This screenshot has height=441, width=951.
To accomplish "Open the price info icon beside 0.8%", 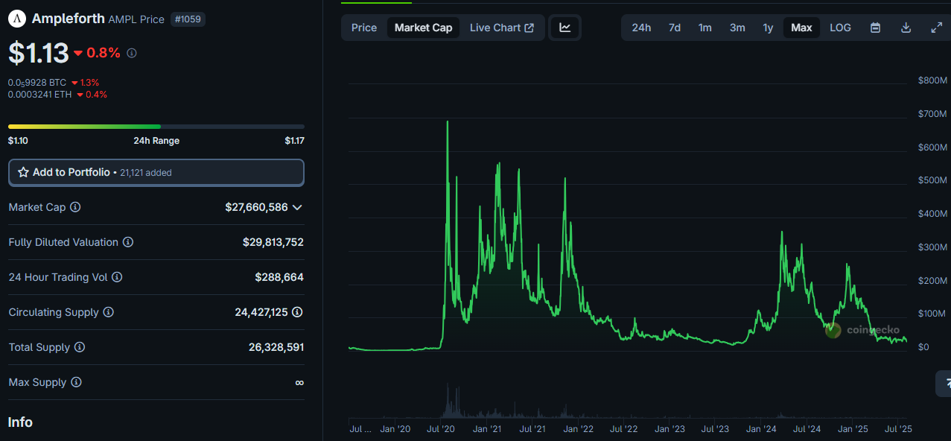I will click(x=132, y=53).
